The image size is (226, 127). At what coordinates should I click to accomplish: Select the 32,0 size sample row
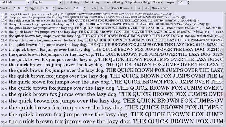point(112,95)
